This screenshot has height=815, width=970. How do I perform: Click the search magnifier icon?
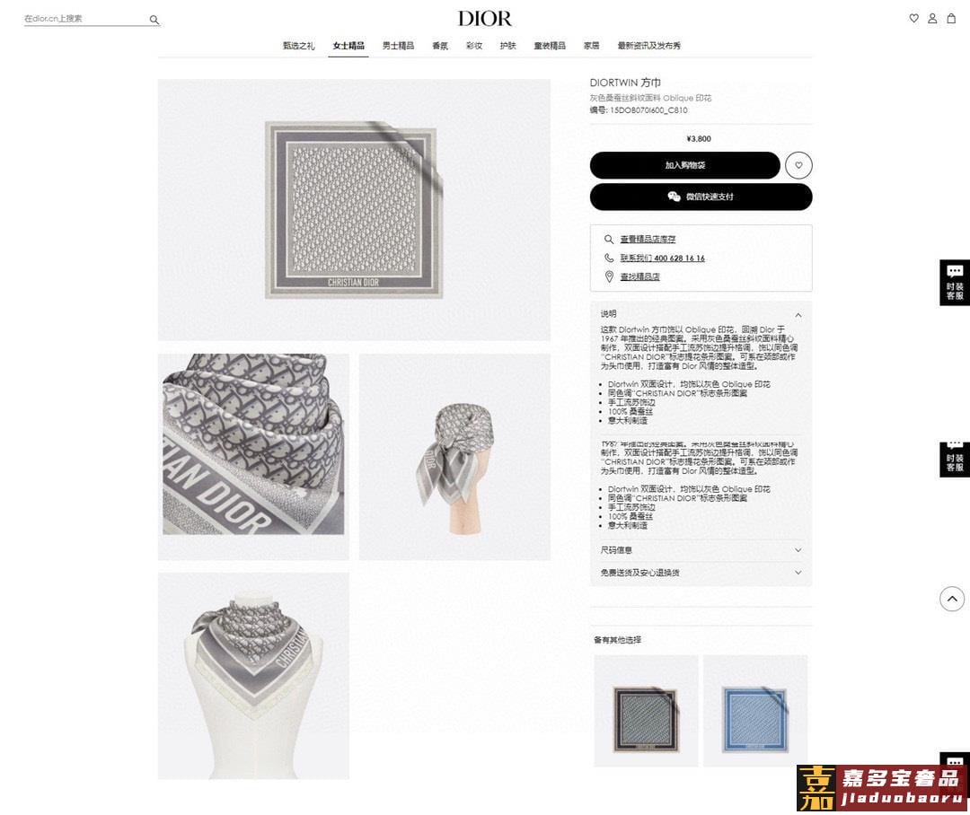154,20
